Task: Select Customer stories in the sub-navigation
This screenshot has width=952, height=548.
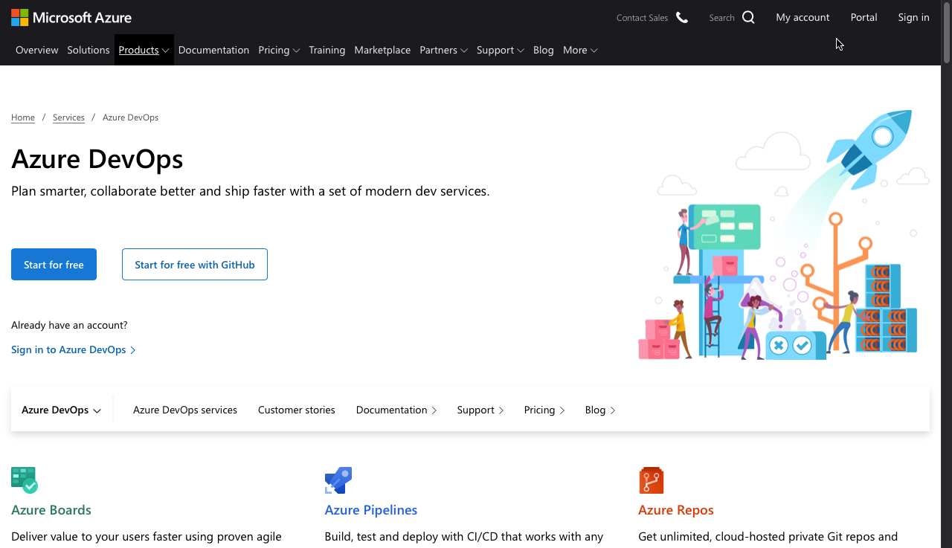Action: (296, 410)
